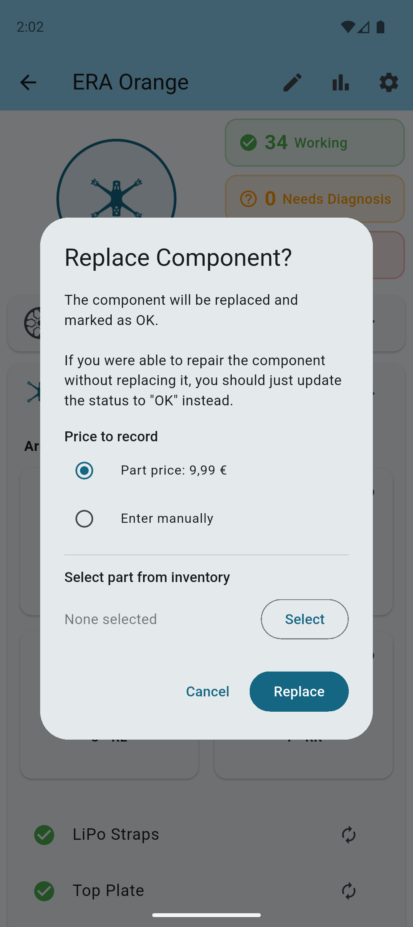413x927 pixels.
Task: Go back using the back arrow
Action: click(x=28, y=83)
